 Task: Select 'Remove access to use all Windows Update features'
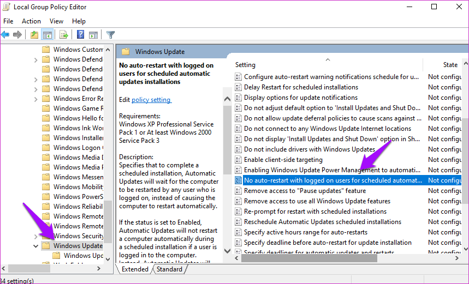[317, 201]
